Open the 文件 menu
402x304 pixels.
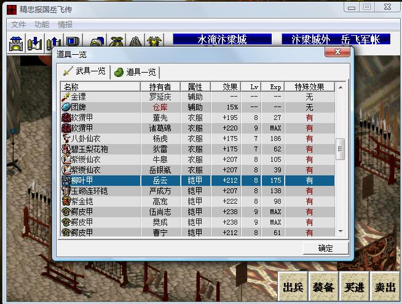pyautogui.click(x=18, y=25)
